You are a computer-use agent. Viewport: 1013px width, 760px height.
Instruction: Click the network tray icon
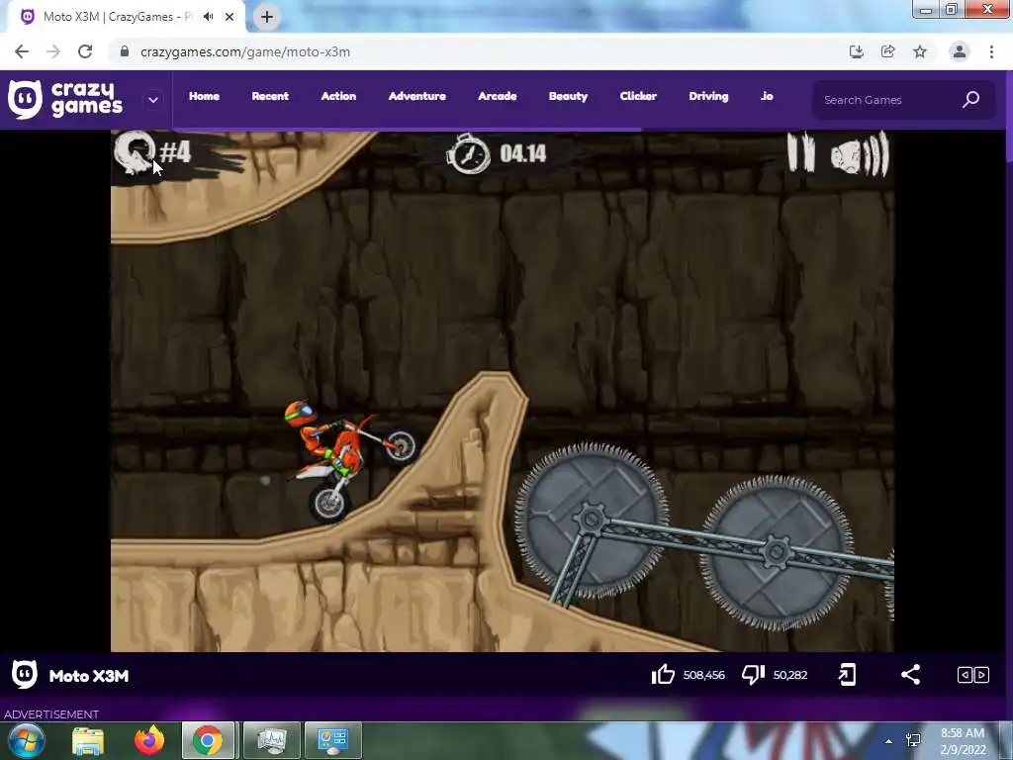click(x=913, y=740)
